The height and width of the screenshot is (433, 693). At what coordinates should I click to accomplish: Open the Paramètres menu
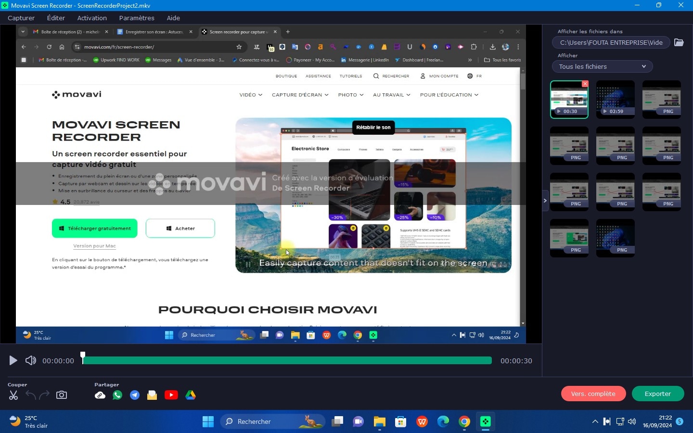coord(137,18)
